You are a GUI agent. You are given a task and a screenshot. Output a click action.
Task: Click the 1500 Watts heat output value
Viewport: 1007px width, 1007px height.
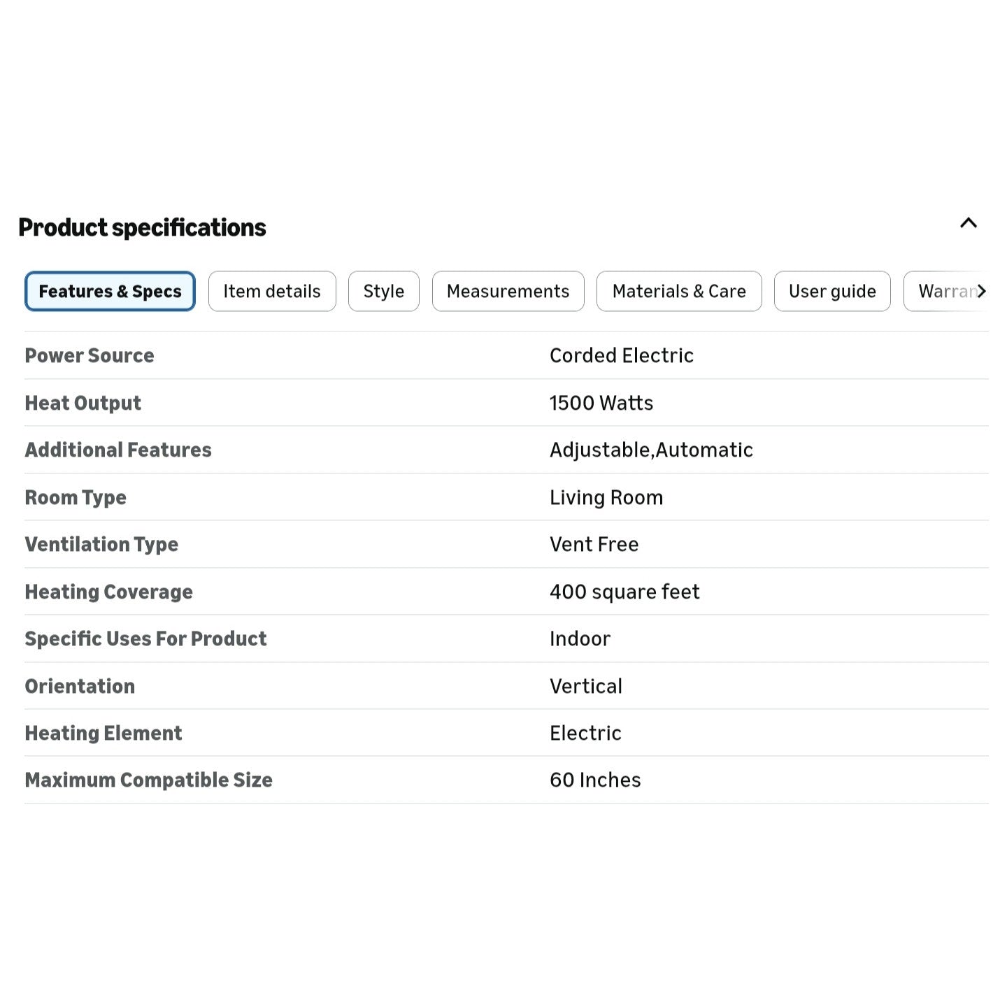(601, 403)
